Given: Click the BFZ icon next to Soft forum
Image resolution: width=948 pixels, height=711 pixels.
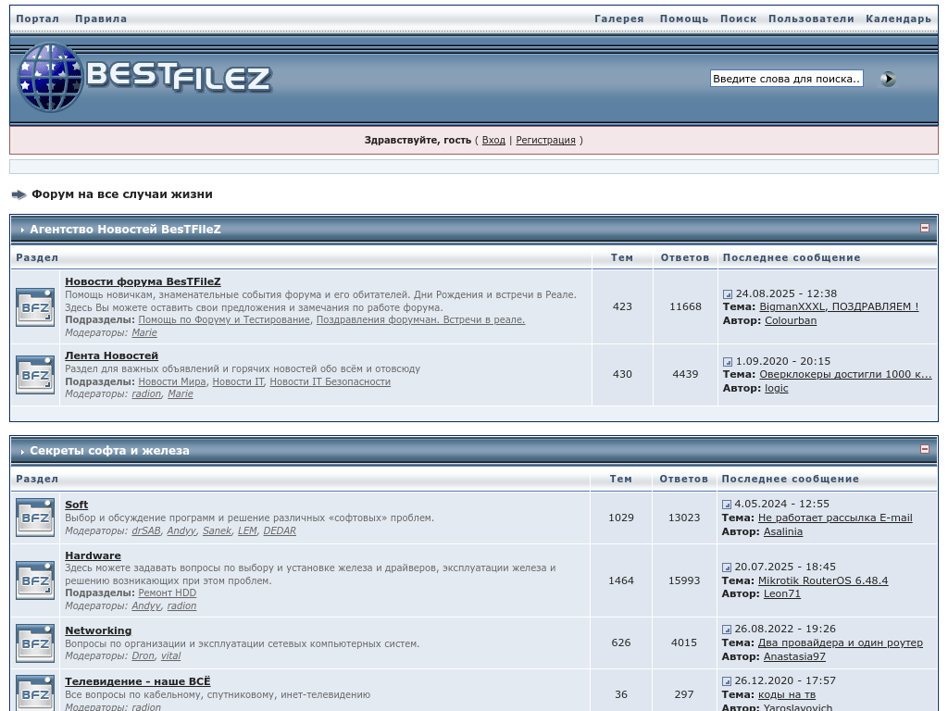Looking at the screenshot, I should pos(35,518).
